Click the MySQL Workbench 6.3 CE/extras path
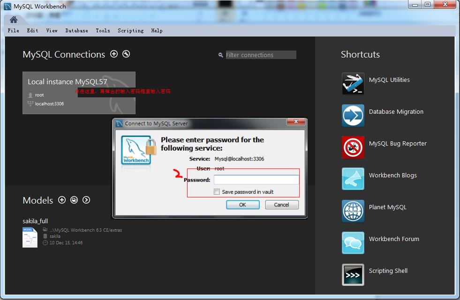460x300 pixels. (x=86, y=230)
